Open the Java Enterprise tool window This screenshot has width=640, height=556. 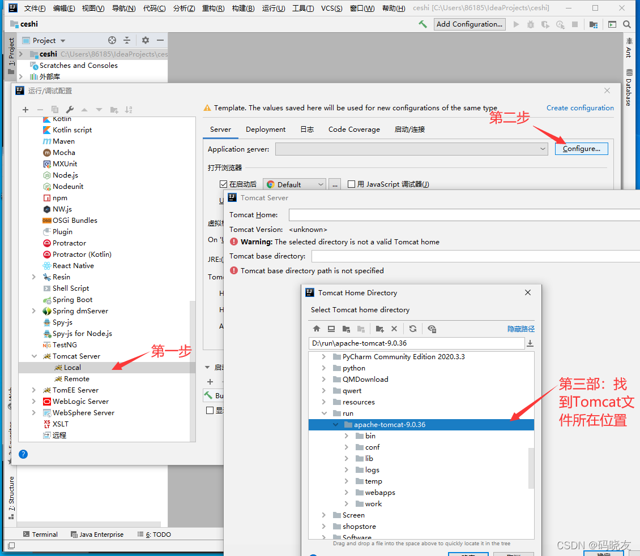[x=97, y=535]
